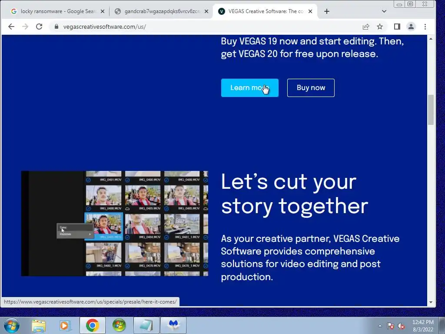Close the locky ransomware Google Search tab

(103, 11)
